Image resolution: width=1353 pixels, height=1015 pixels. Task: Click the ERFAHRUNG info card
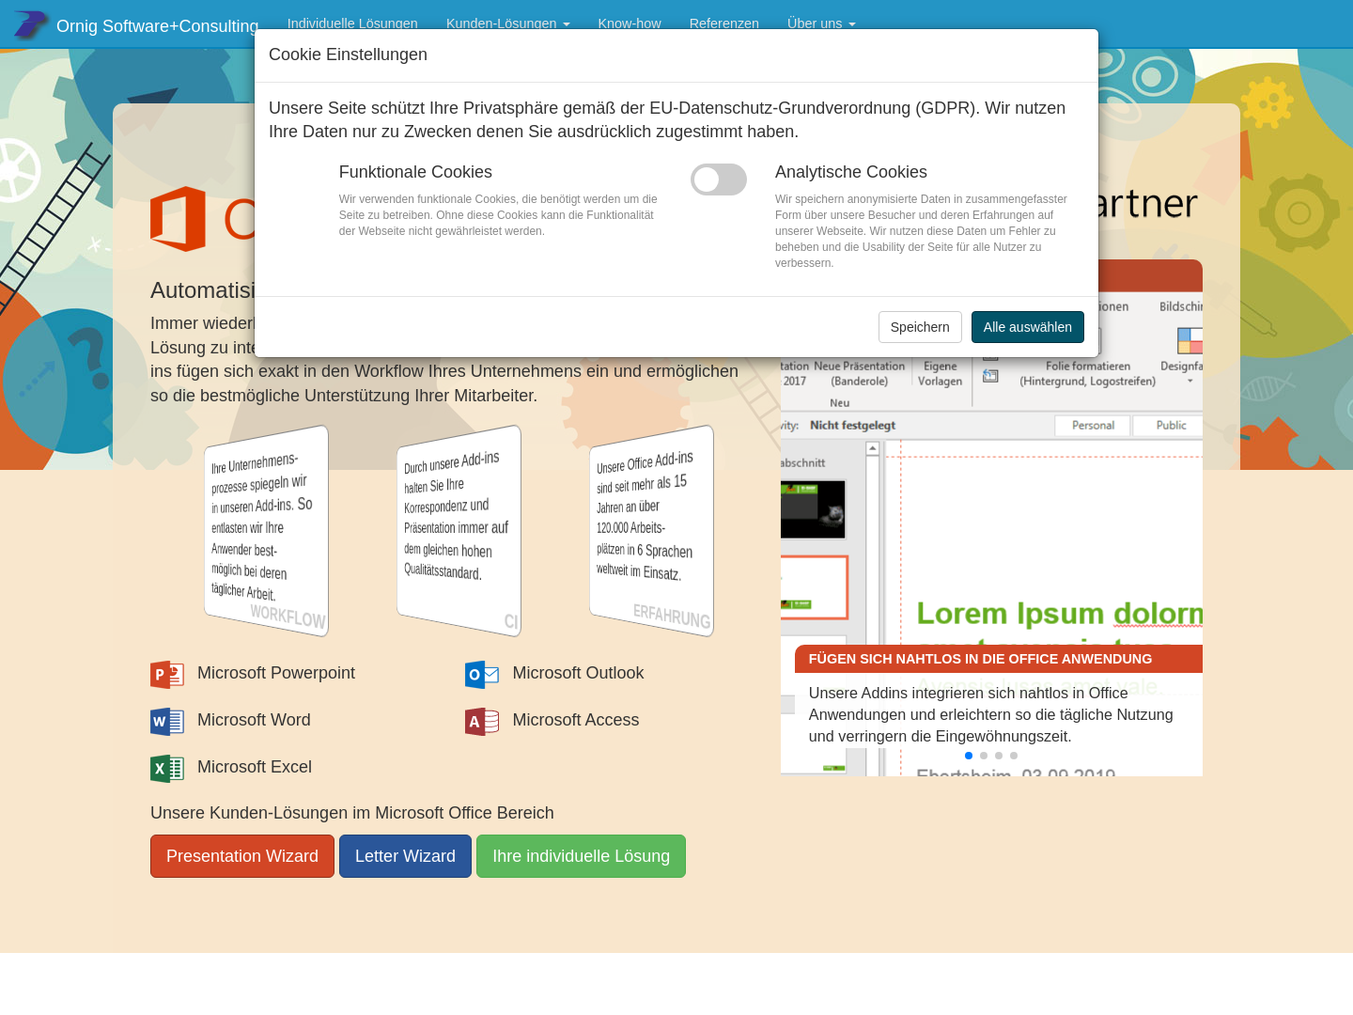(652, 531)
